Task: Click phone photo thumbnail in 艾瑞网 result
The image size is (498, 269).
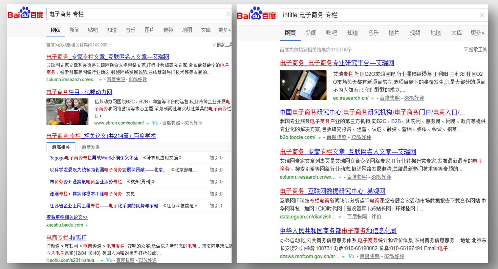Action: [x=303, y=85]
